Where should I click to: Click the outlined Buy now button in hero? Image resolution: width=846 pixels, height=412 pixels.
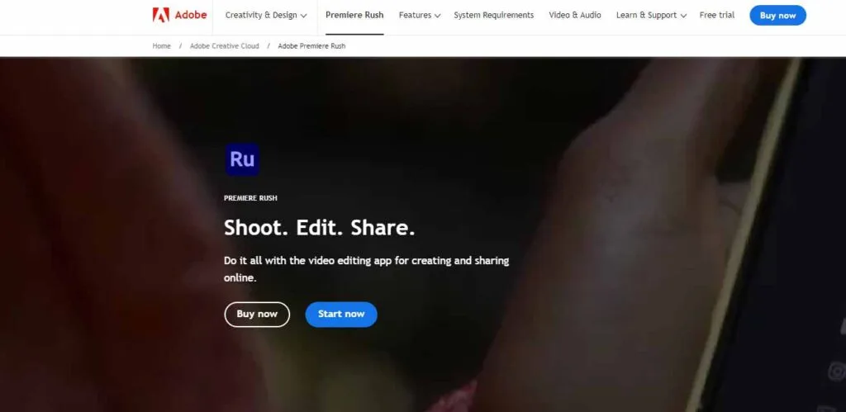[257, 315]
